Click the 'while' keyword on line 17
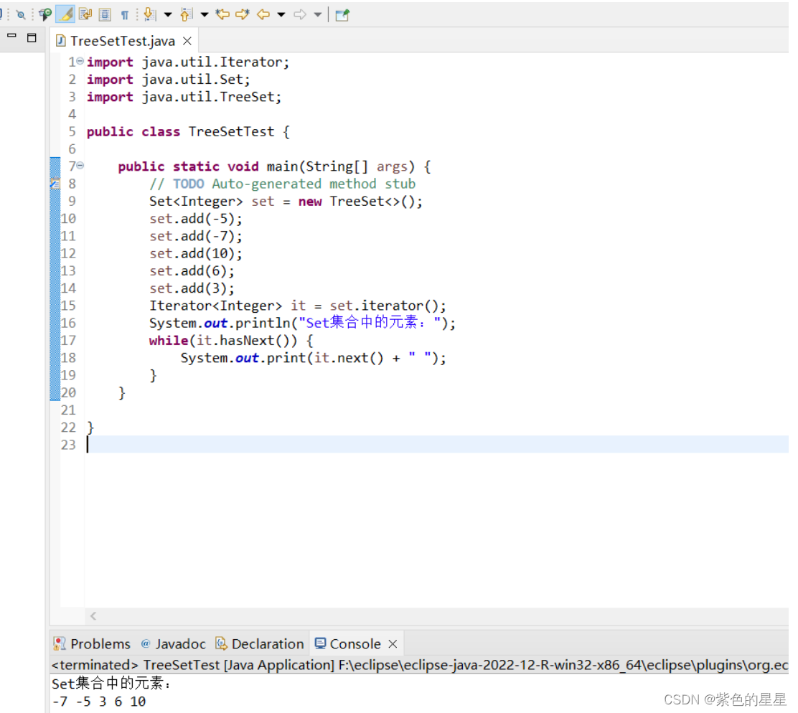This screenshot has height=713, width=798. coord(169,340)
